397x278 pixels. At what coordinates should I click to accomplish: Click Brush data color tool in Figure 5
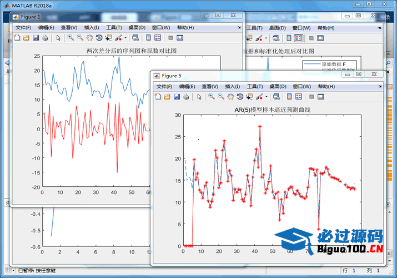(259, 97)
